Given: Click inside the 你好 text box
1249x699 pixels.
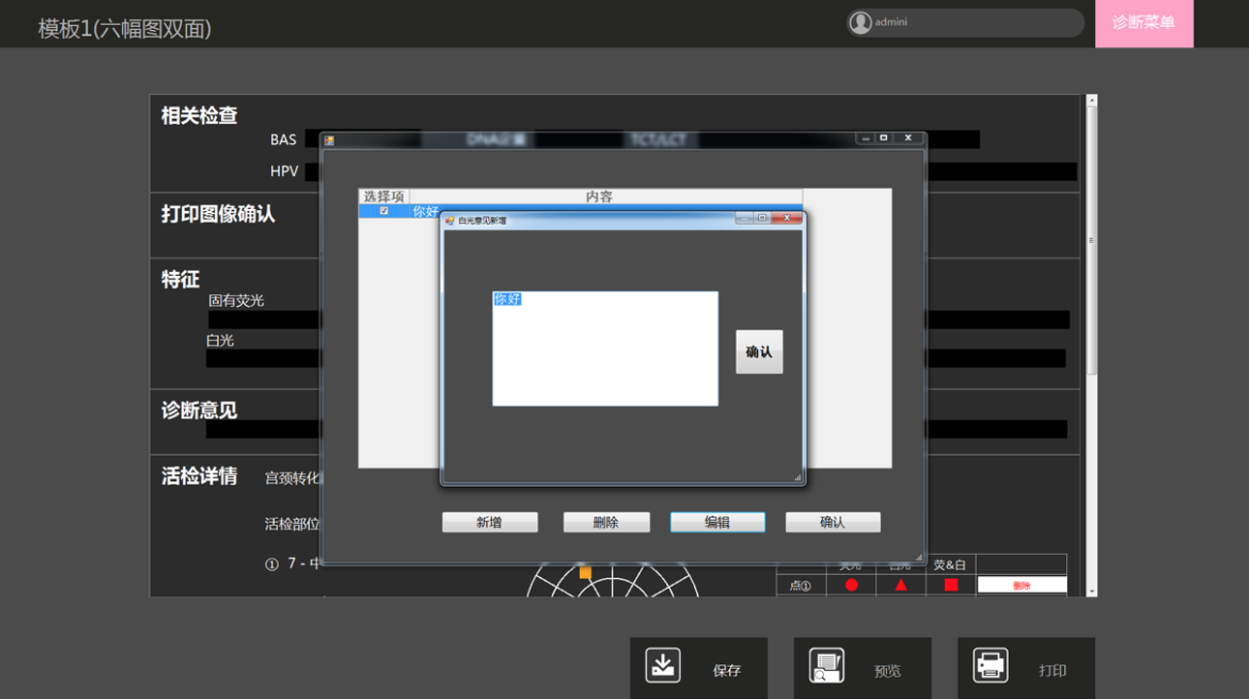Looking at the screenshot, I should point(605,349).
